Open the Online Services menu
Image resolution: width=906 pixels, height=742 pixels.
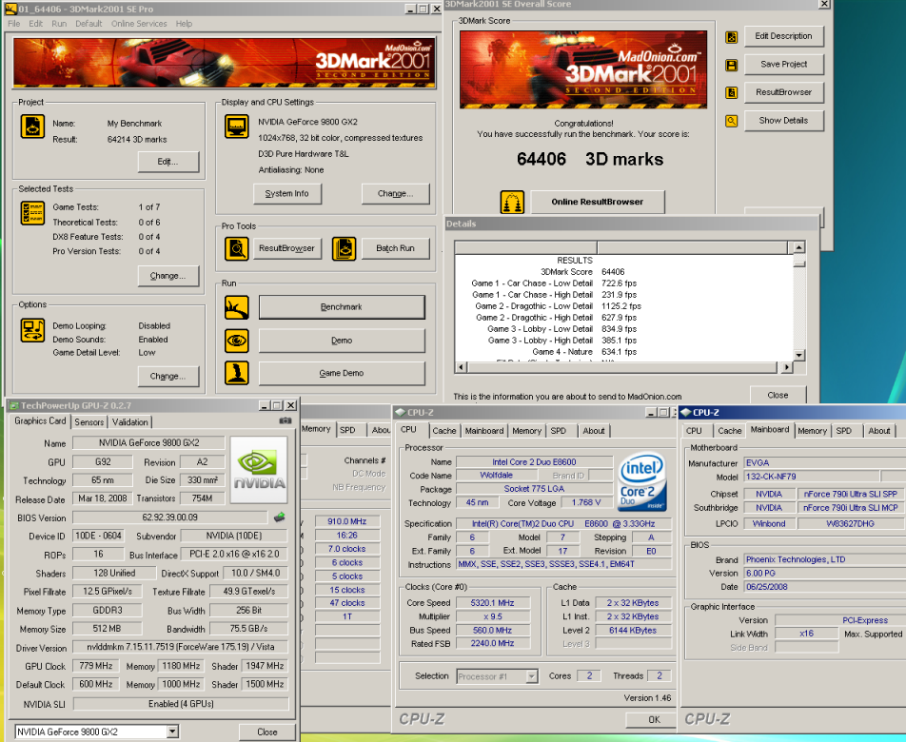pyautogui.click(x=139, y=24)
